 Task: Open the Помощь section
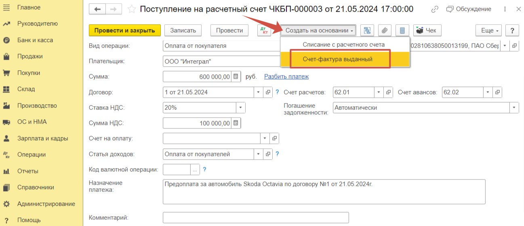click(29, 220)
